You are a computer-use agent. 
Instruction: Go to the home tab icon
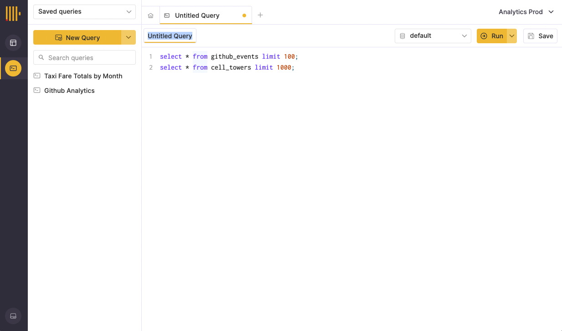(x=150, y=15)
